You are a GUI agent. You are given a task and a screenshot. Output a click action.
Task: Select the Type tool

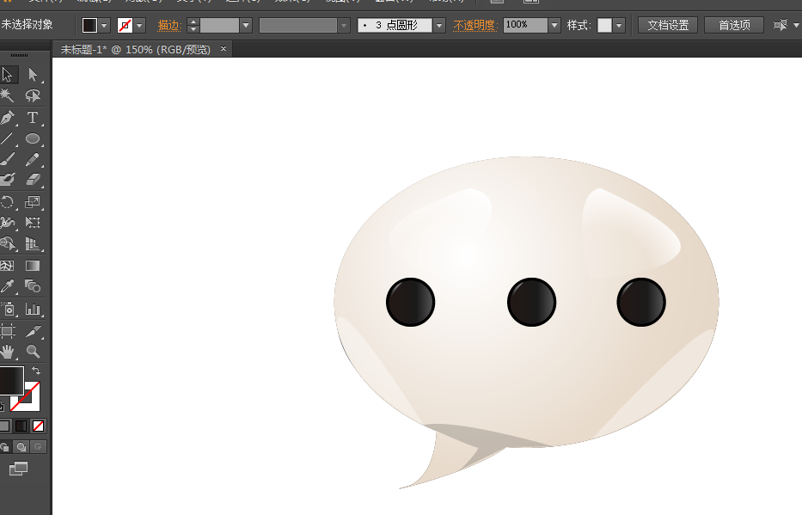33,118
